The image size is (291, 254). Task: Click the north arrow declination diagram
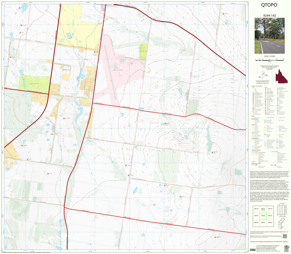click(x=263, y=76)
